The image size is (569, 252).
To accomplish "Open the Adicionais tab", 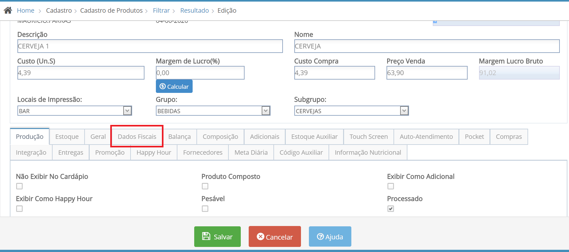I will tap(265, 137).
